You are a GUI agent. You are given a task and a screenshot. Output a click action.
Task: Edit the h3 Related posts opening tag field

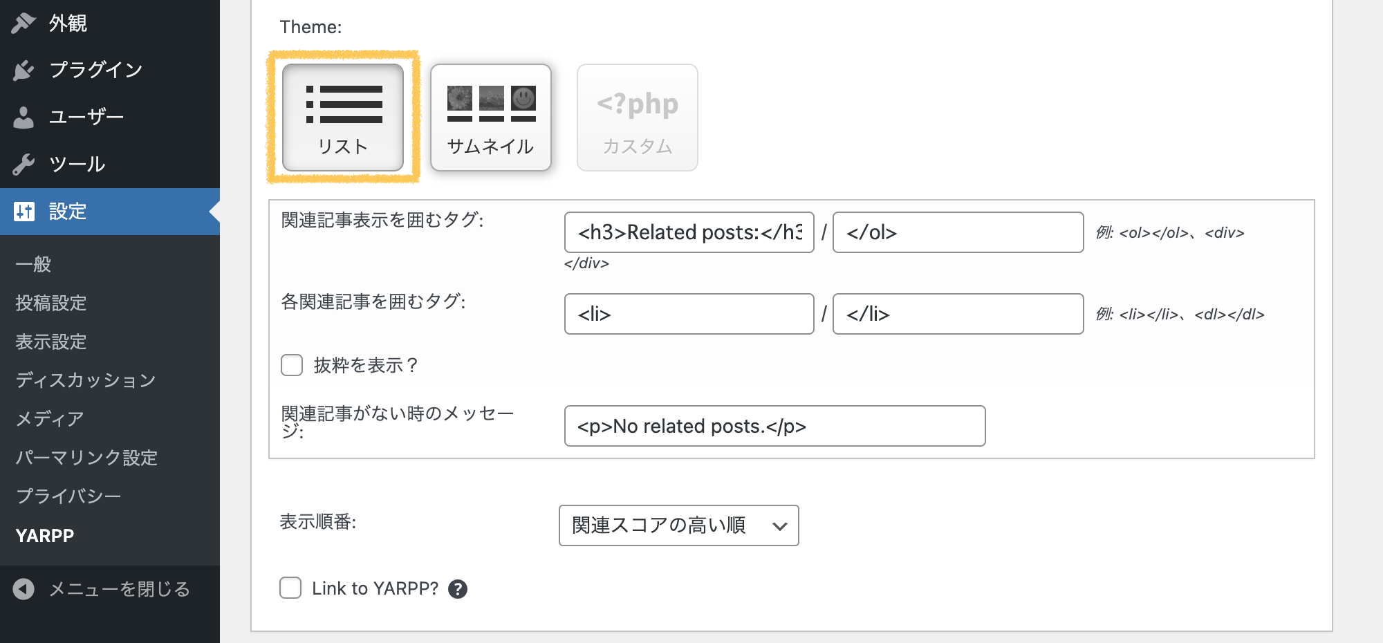tap(689, 232)
